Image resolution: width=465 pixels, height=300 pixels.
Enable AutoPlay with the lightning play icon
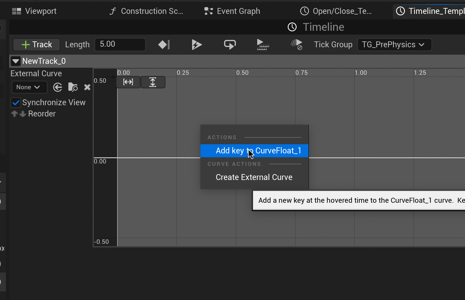[x=197, y=45]
